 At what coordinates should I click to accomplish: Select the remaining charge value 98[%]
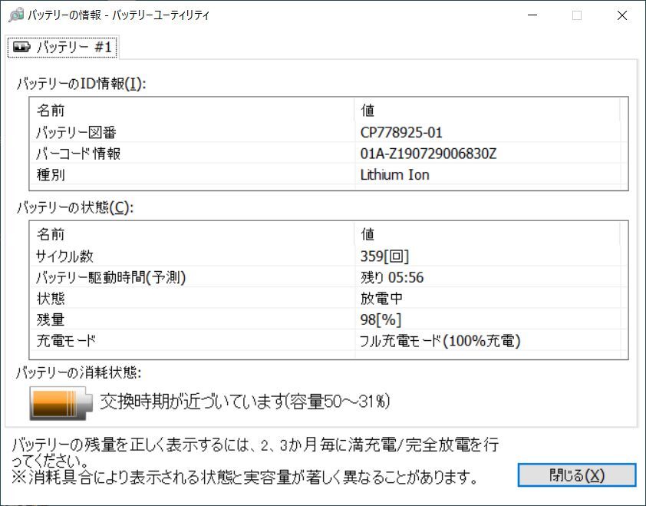click(381, 319)
